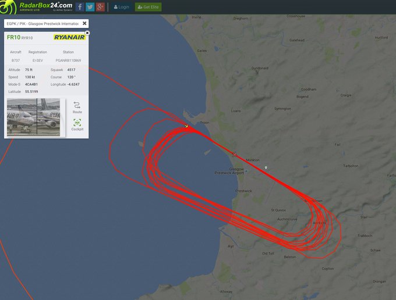Launch the Cockpit view icon
Screen dimensions: 396x300
click(x=77, y=125)
